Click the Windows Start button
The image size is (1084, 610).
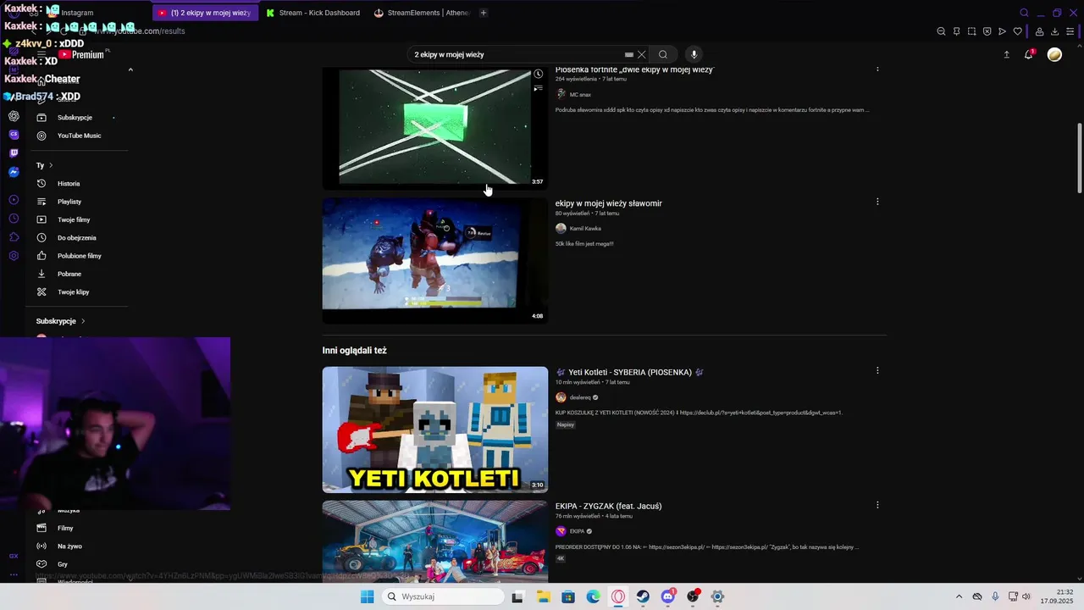tap(367, 596)
